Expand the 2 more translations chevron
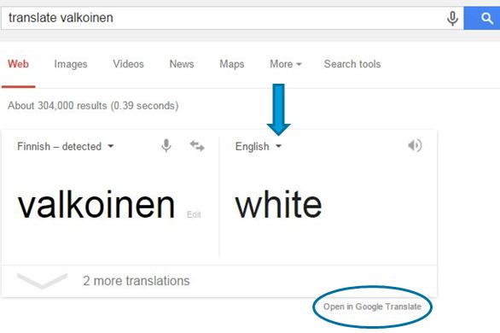 pos(42,281)
